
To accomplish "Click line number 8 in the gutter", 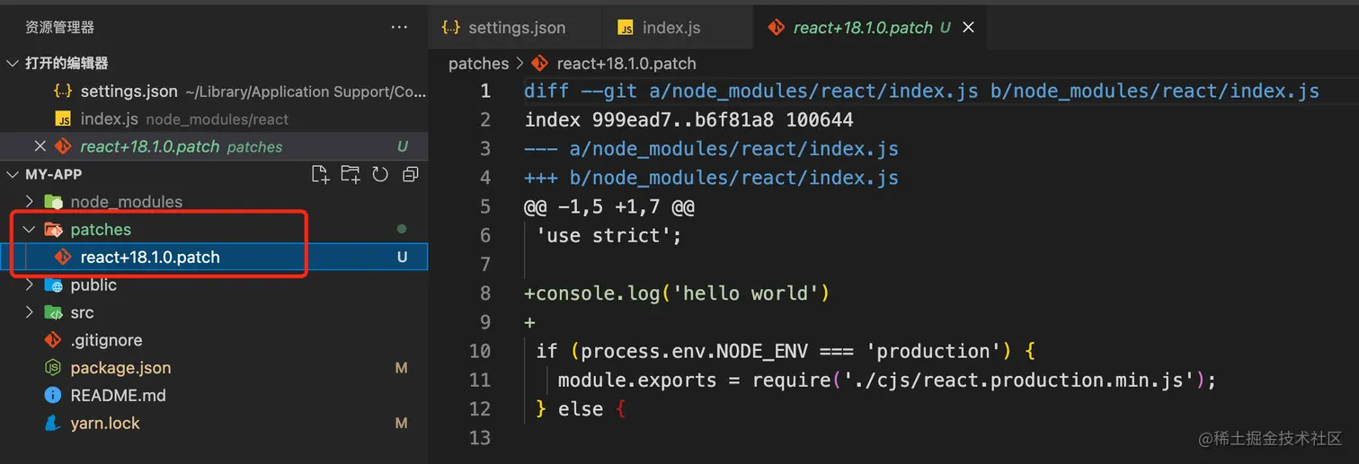I will tap(485, 293).
